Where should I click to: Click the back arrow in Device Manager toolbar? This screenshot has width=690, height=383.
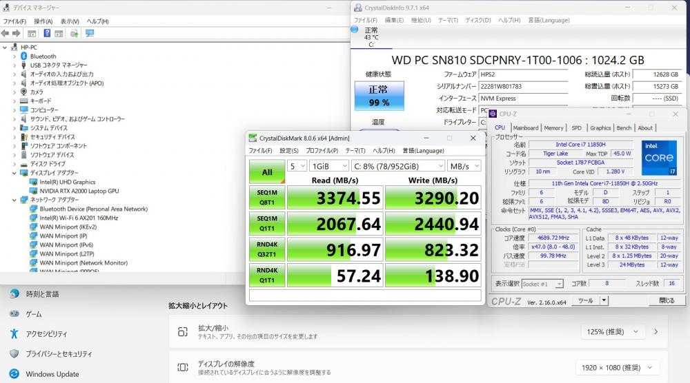point(6,33)
